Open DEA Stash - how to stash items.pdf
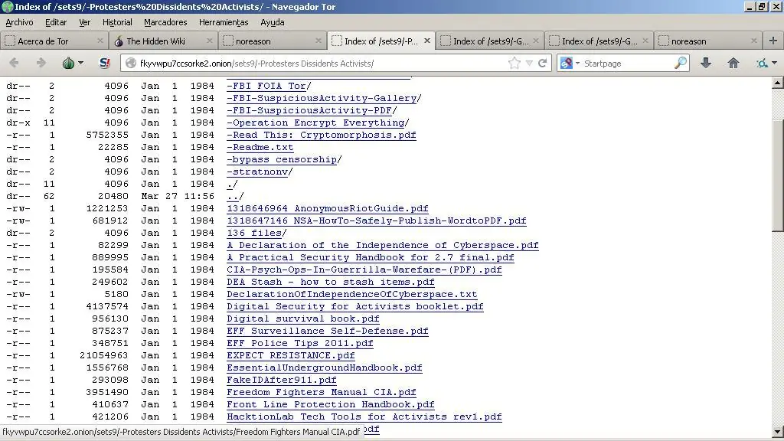 [331, 282]
